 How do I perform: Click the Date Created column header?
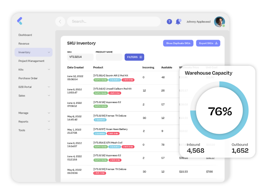75,67
